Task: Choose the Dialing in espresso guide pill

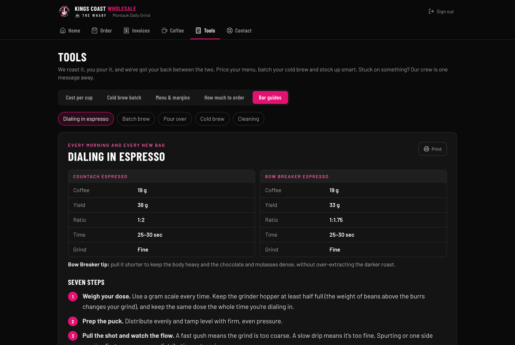Action: pos(86,119)
